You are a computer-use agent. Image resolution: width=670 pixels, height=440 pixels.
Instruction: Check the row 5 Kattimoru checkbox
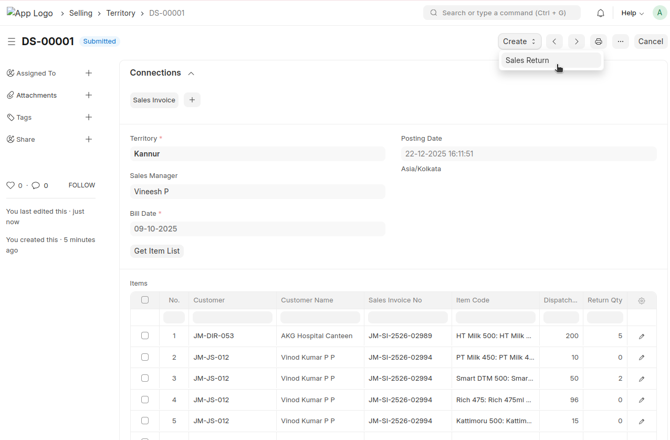coord(145,421)
